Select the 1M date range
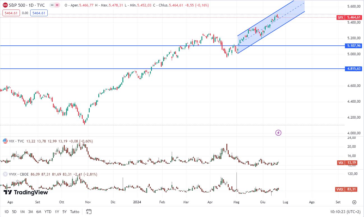Image resolution: width=364 pixels, height=217 pixels. (22, 212)
